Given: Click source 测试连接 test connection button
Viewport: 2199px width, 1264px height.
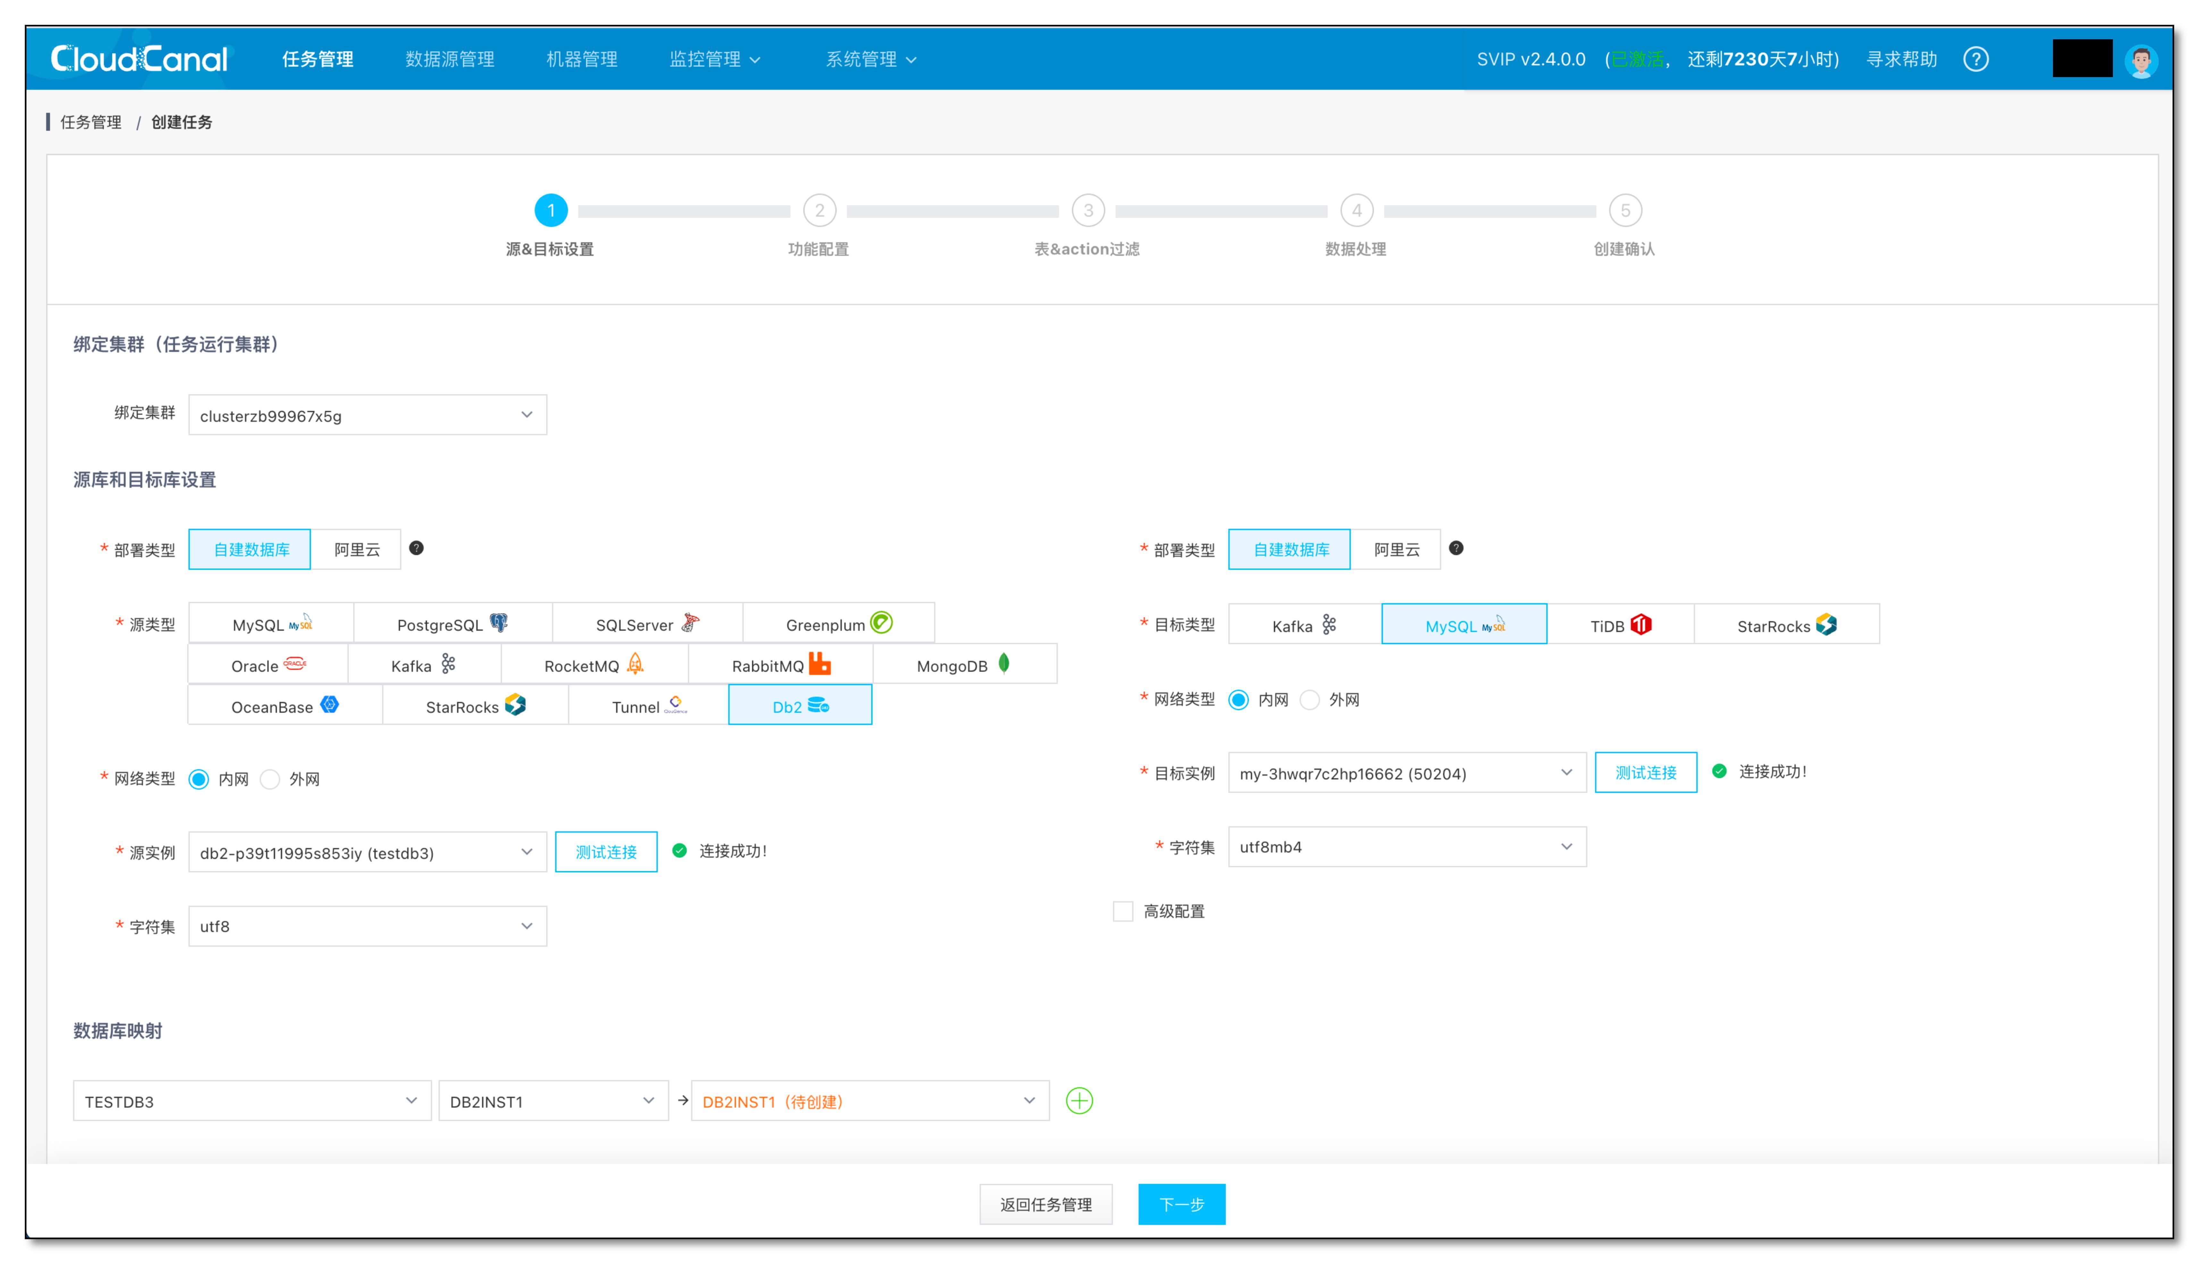Looking at the screenshot, I should (x=606, y=852).
